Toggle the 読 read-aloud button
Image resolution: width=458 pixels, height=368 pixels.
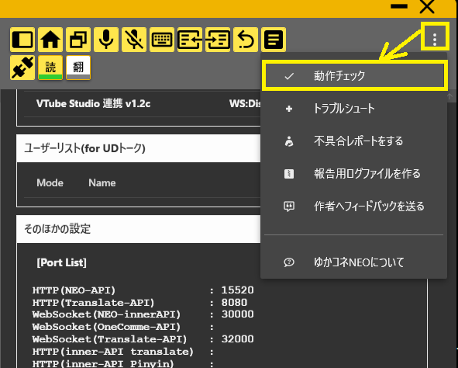50,68
